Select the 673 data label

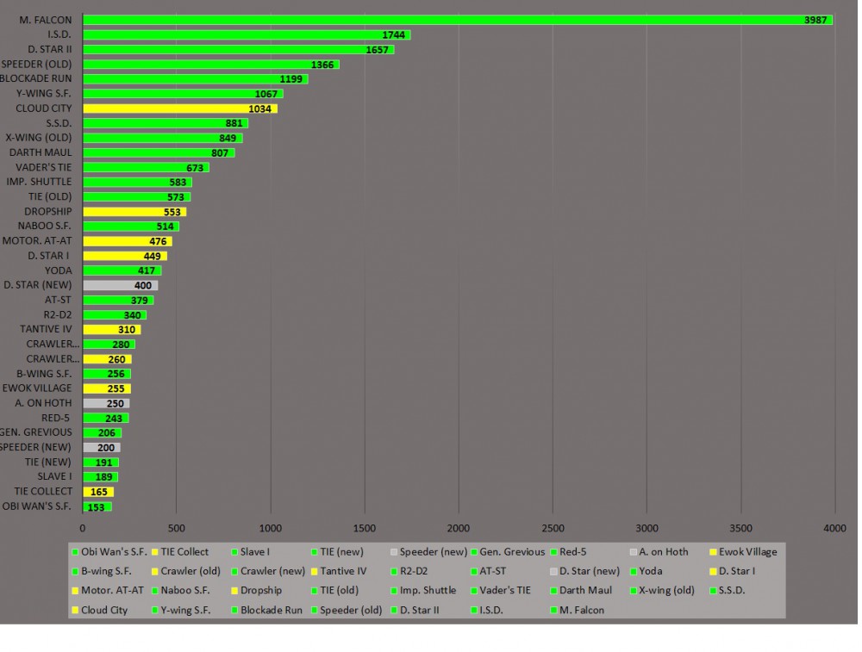pos(195,168)
